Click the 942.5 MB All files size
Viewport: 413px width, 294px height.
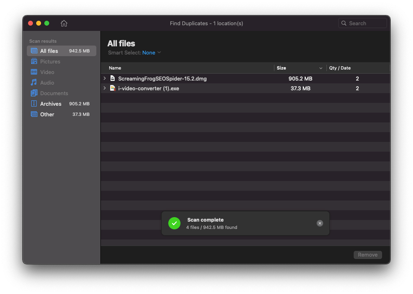point(79,51)
